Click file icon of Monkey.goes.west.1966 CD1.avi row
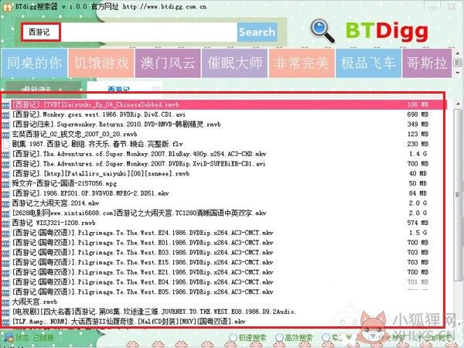This screenshot has height=348, width=464. [5, 114]
